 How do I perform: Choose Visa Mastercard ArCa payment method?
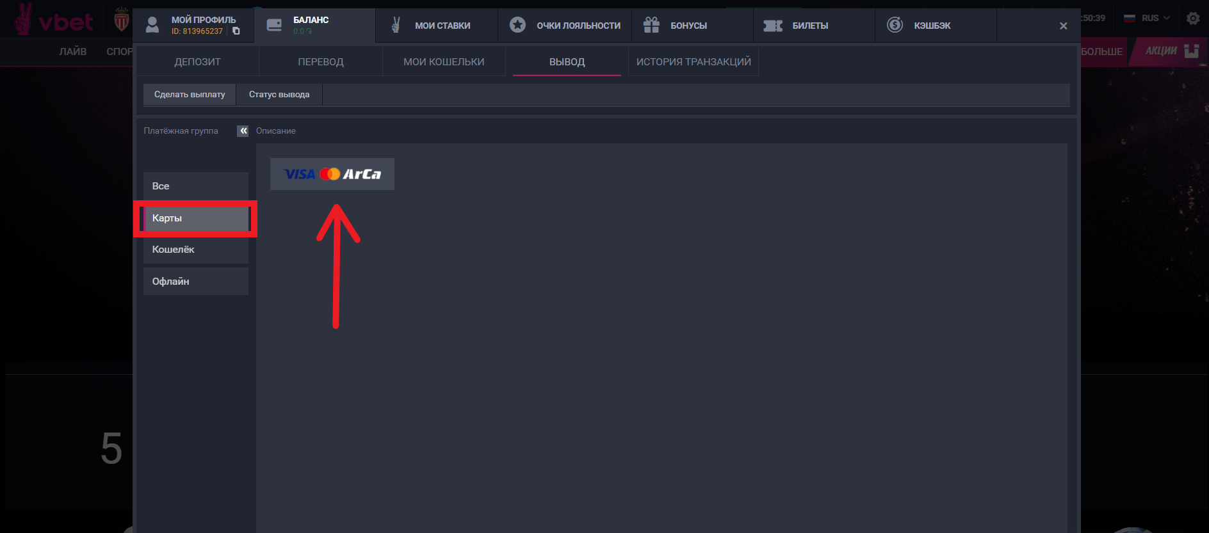coord(332,174)
